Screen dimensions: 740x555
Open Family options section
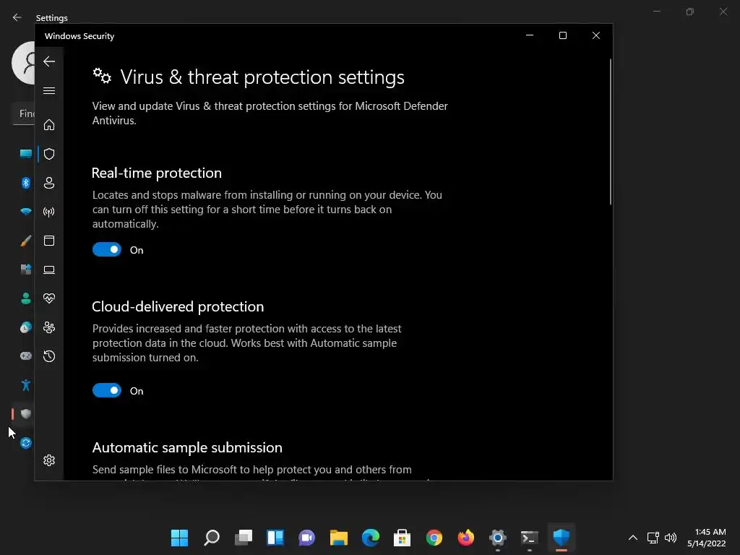[x=49, y=327]
